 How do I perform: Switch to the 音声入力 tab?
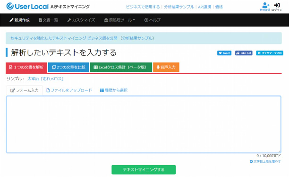tap(166, 67)
